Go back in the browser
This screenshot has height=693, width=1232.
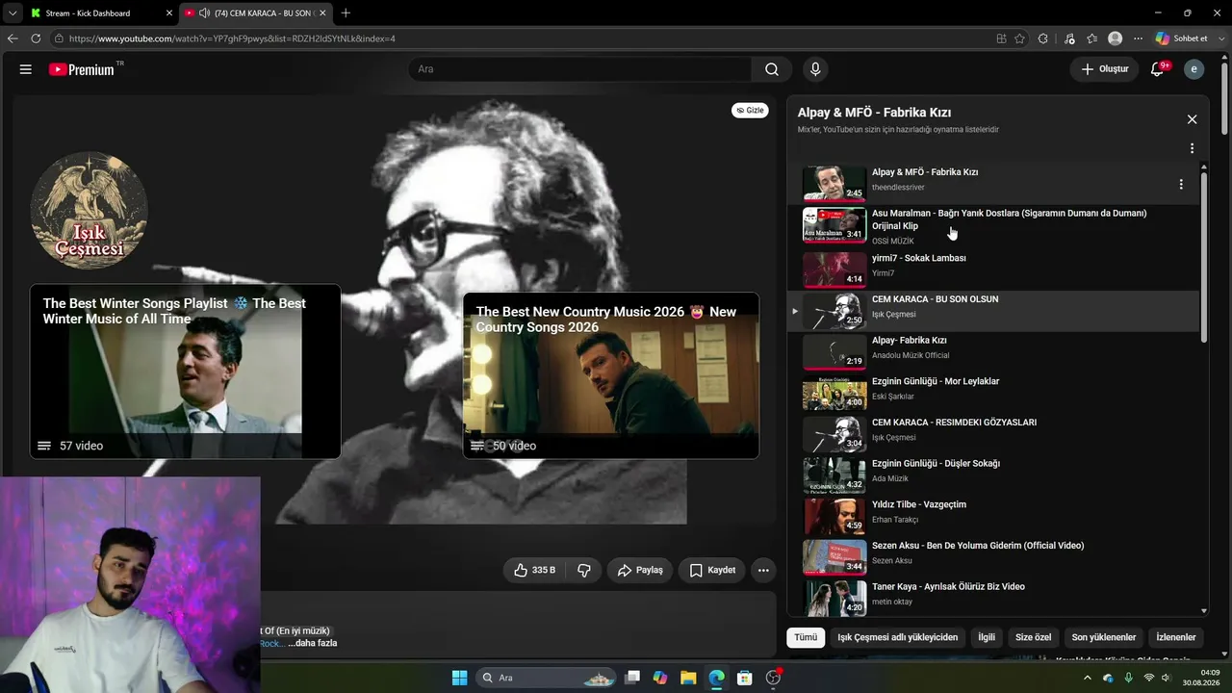click(13, 38)
